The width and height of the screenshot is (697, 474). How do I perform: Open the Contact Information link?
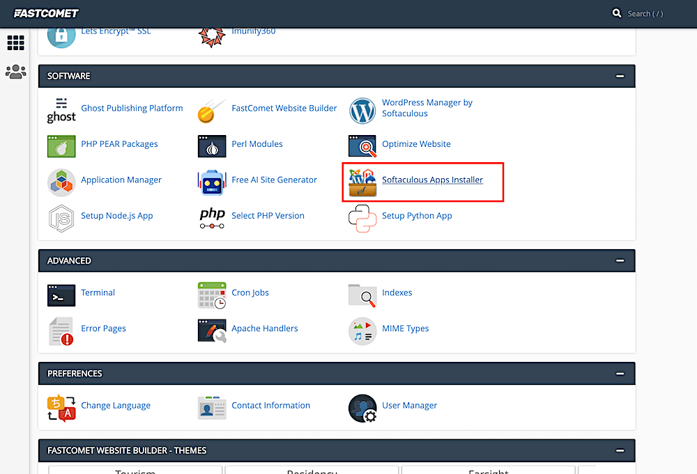270,406
